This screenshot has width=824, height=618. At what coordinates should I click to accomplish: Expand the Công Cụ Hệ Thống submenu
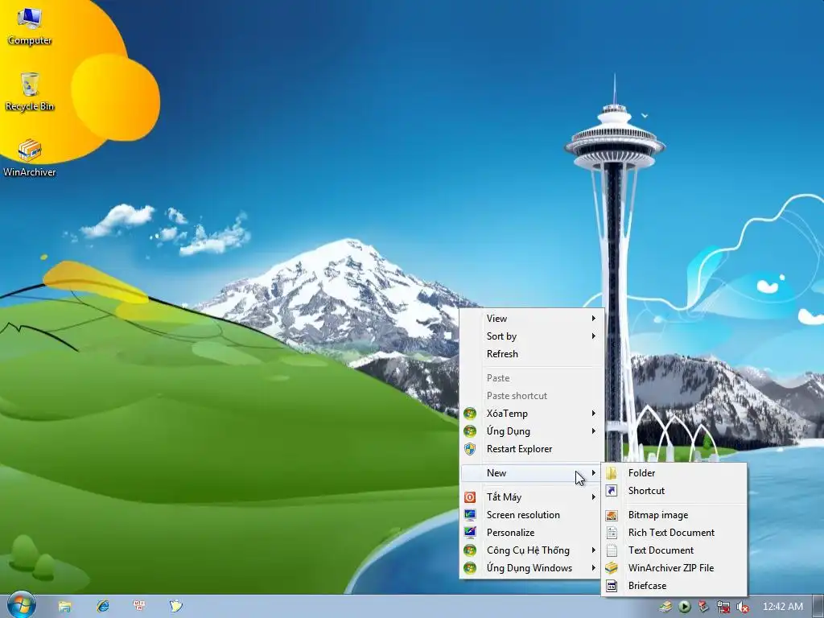[532, 550]
